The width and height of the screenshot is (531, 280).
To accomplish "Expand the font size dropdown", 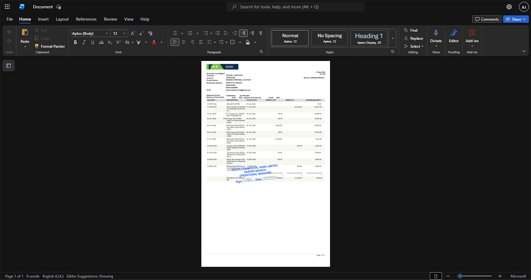I will point(124,33).
